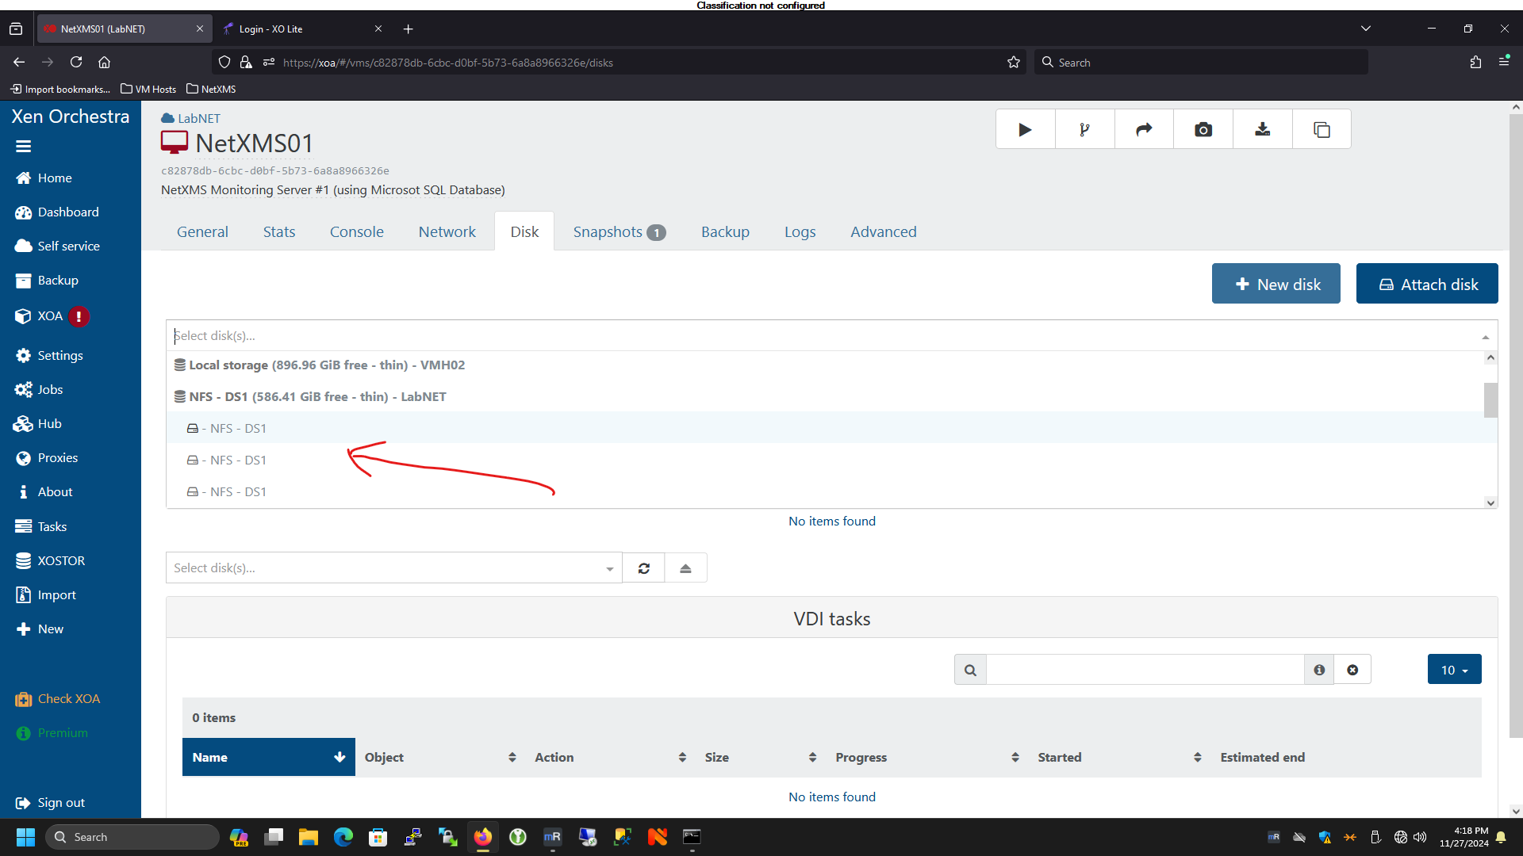
Task: Bookmark this page with star icon
Action: pos(1013,62)
